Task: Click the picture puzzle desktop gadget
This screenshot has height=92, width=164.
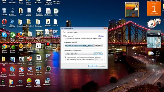Action: coord(132,10)
